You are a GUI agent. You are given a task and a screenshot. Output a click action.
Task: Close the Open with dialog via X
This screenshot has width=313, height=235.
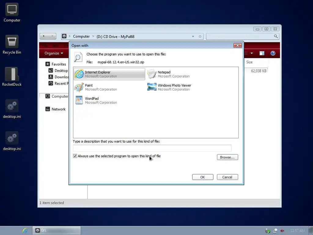click(238, 45)
